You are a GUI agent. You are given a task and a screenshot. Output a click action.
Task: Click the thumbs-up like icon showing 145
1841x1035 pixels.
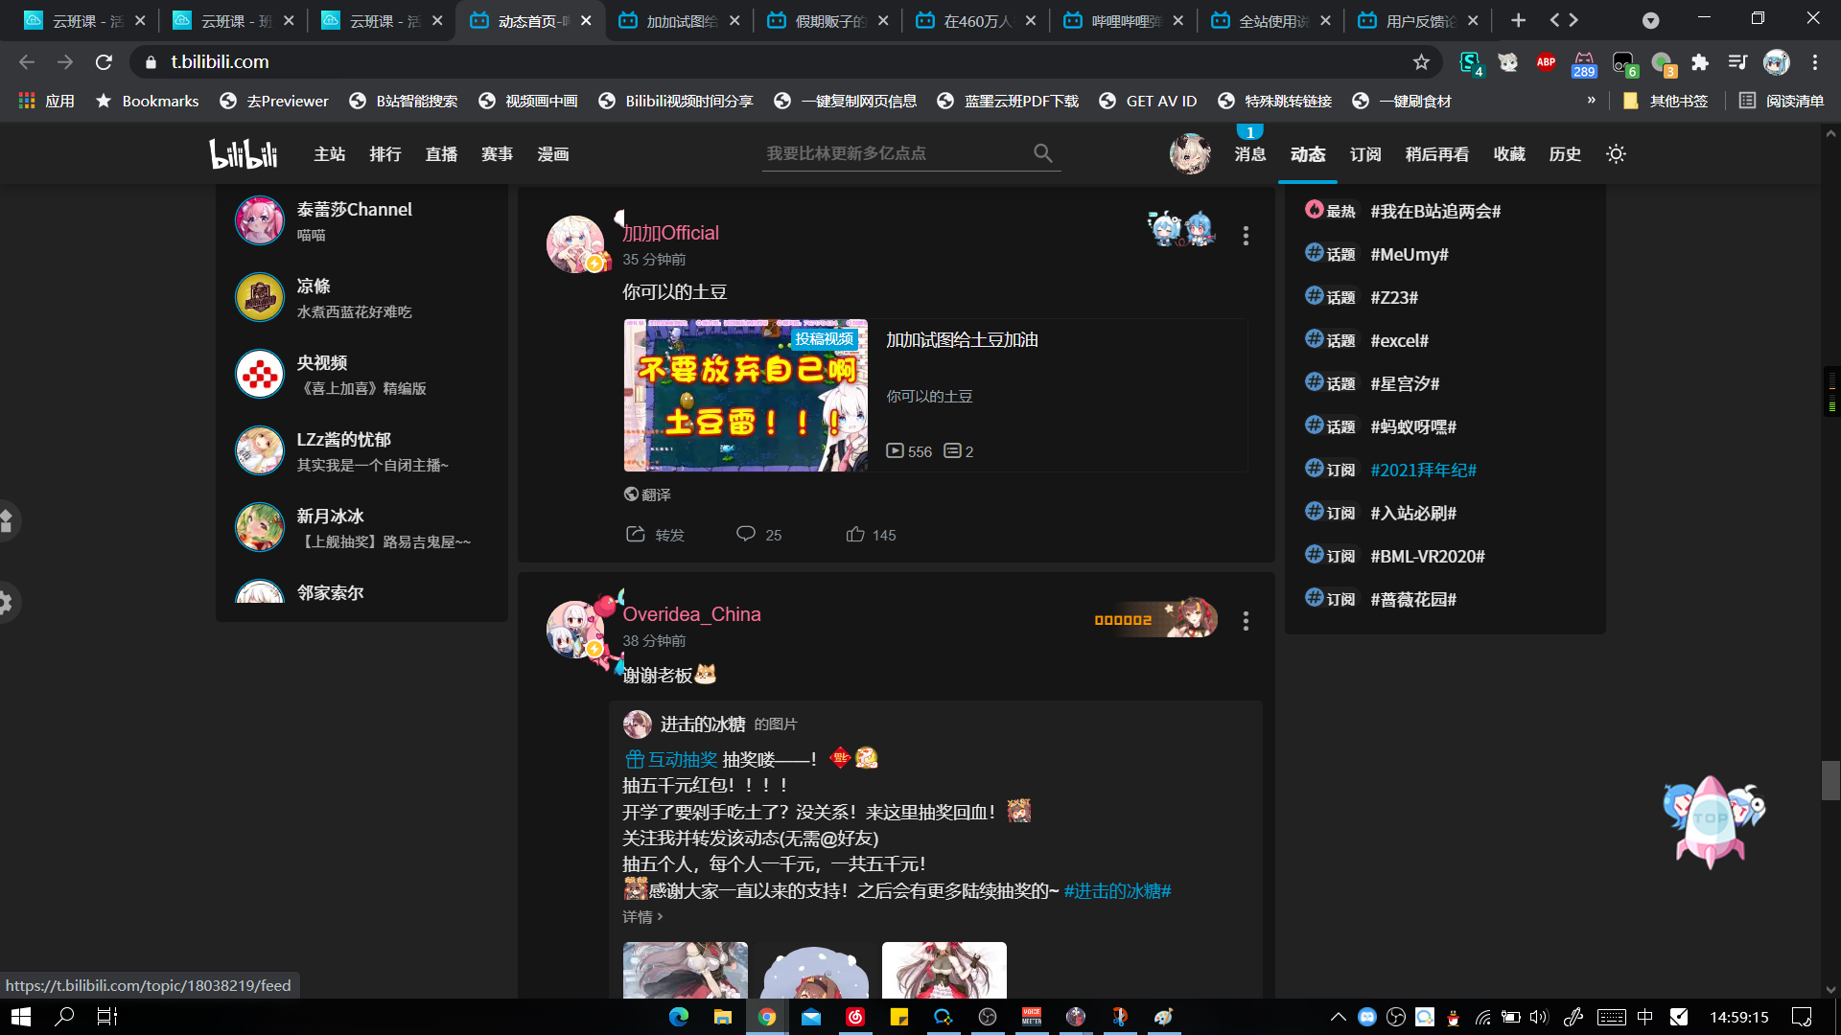click(854, 534)
